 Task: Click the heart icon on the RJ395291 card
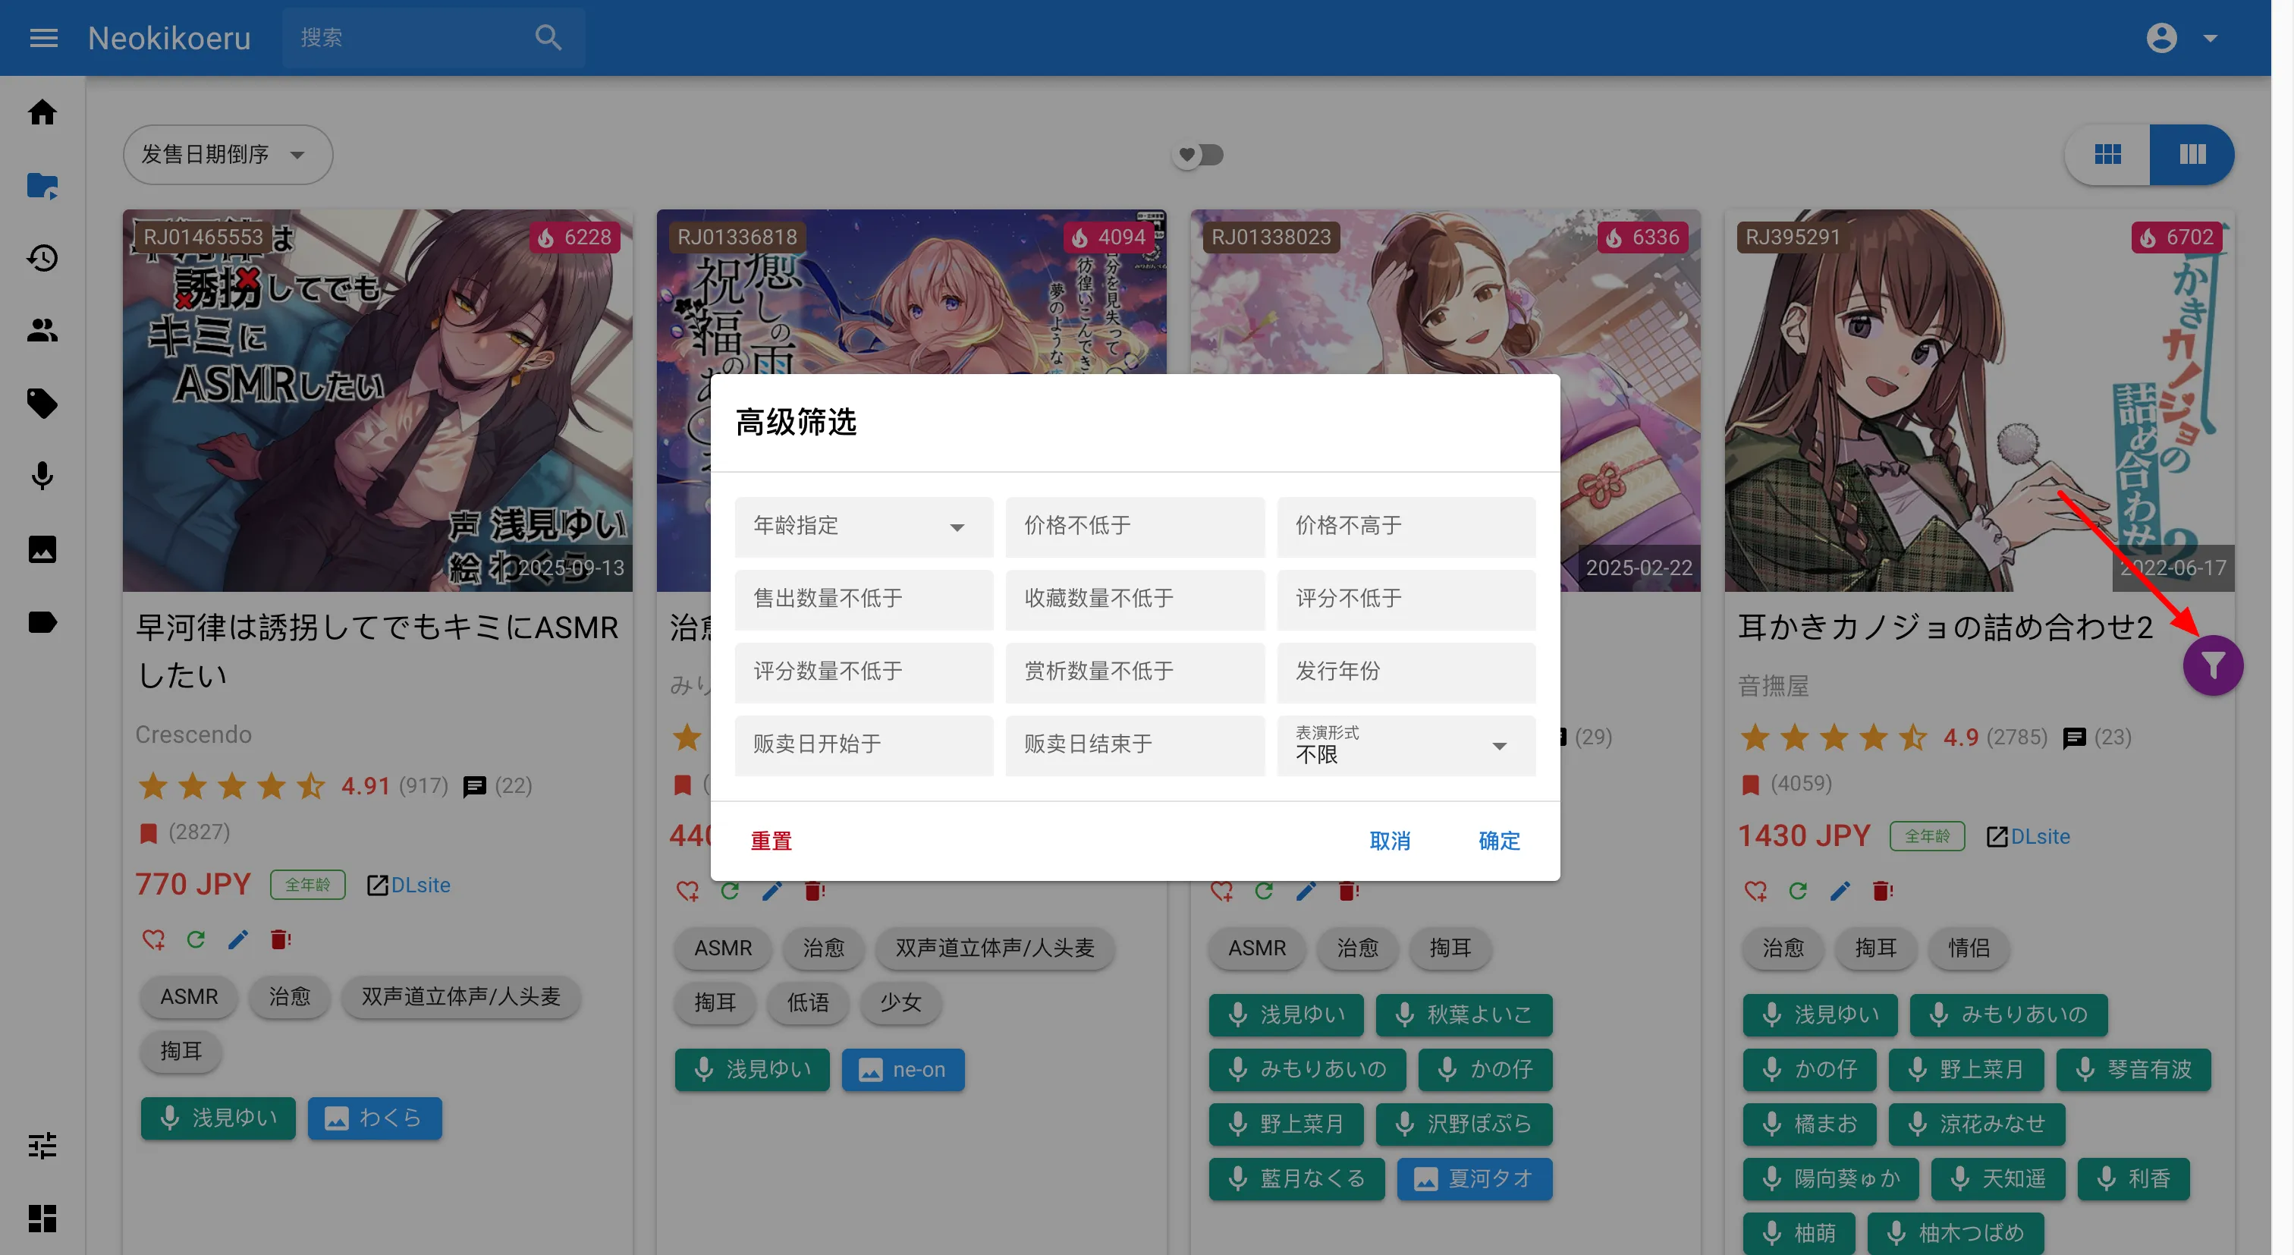pyautogui.click(x=1755, y=891)
